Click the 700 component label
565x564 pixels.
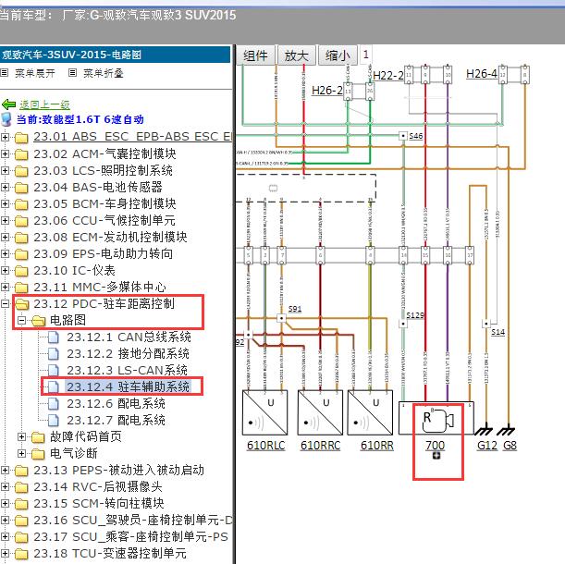coord(435,446)
